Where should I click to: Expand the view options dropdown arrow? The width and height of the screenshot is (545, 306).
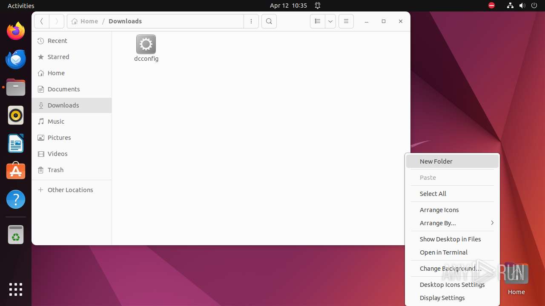pos(330,21)
